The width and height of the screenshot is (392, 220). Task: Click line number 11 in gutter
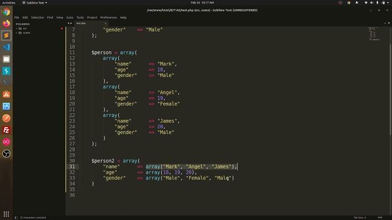(x=72, y=53)
